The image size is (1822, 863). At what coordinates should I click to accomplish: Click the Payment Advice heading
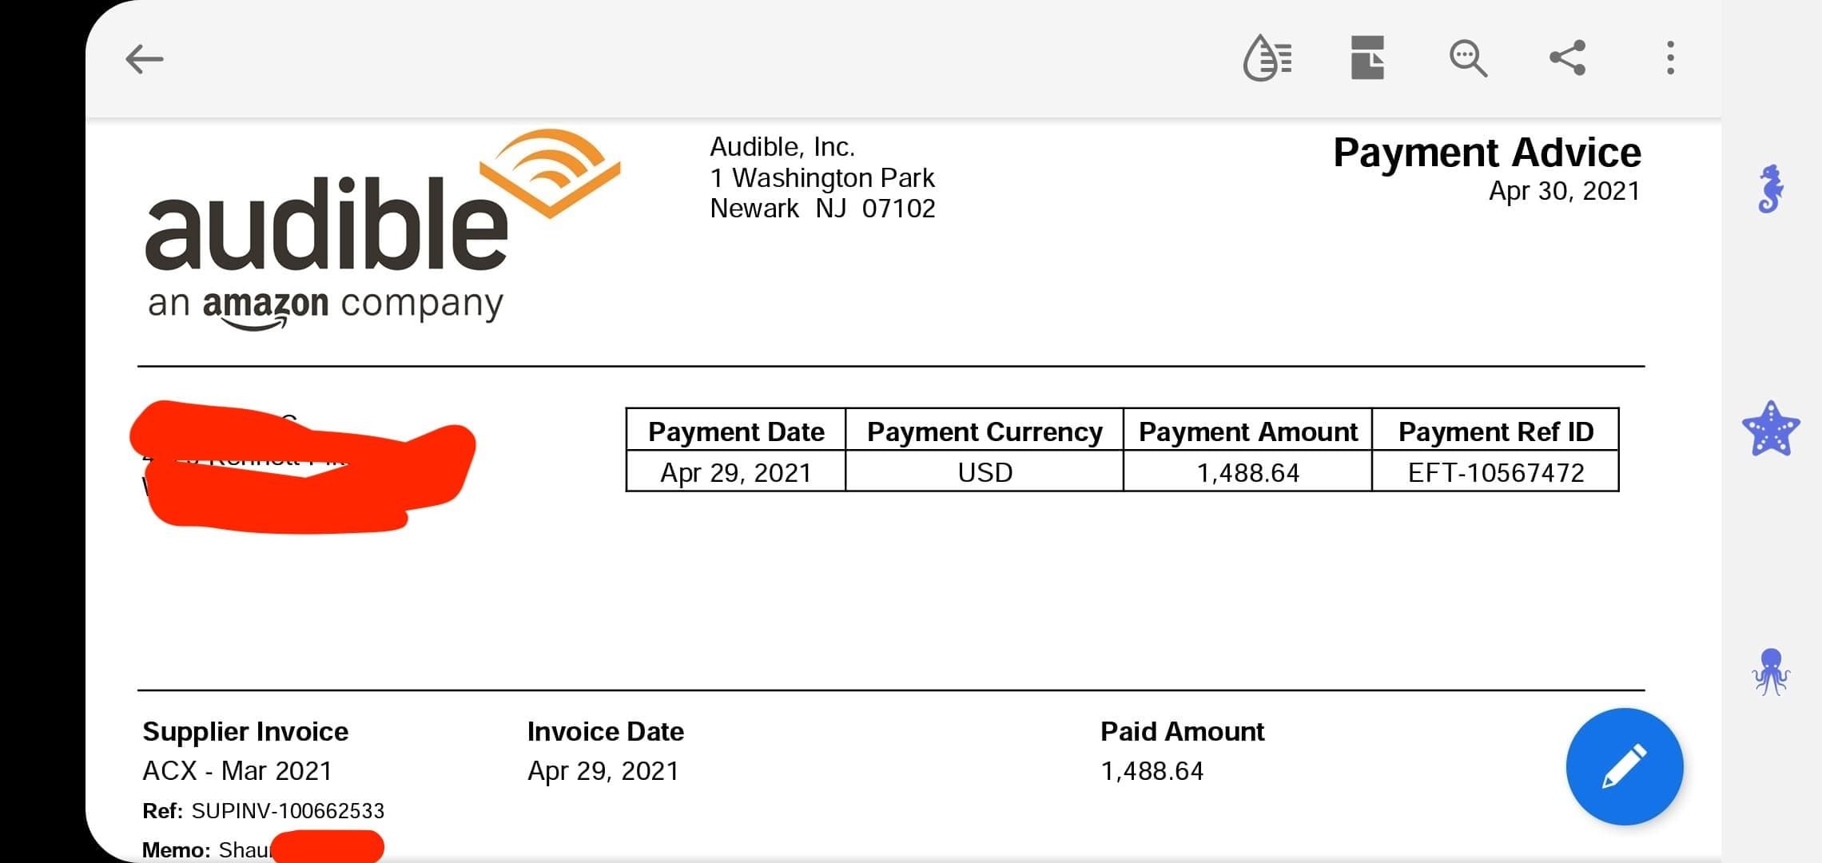[x=1487, y=152]
